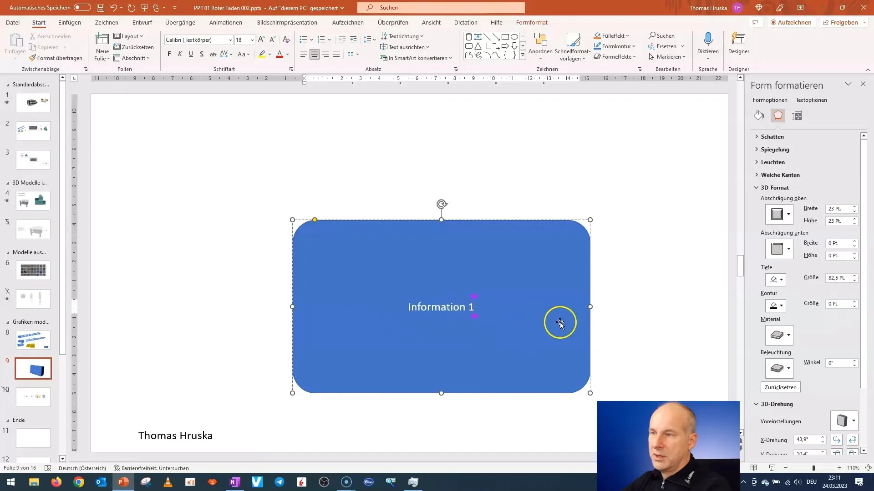This screenshot has width=874, height=491.
Task: Decrease font size icon
Action: click(272, 40)
